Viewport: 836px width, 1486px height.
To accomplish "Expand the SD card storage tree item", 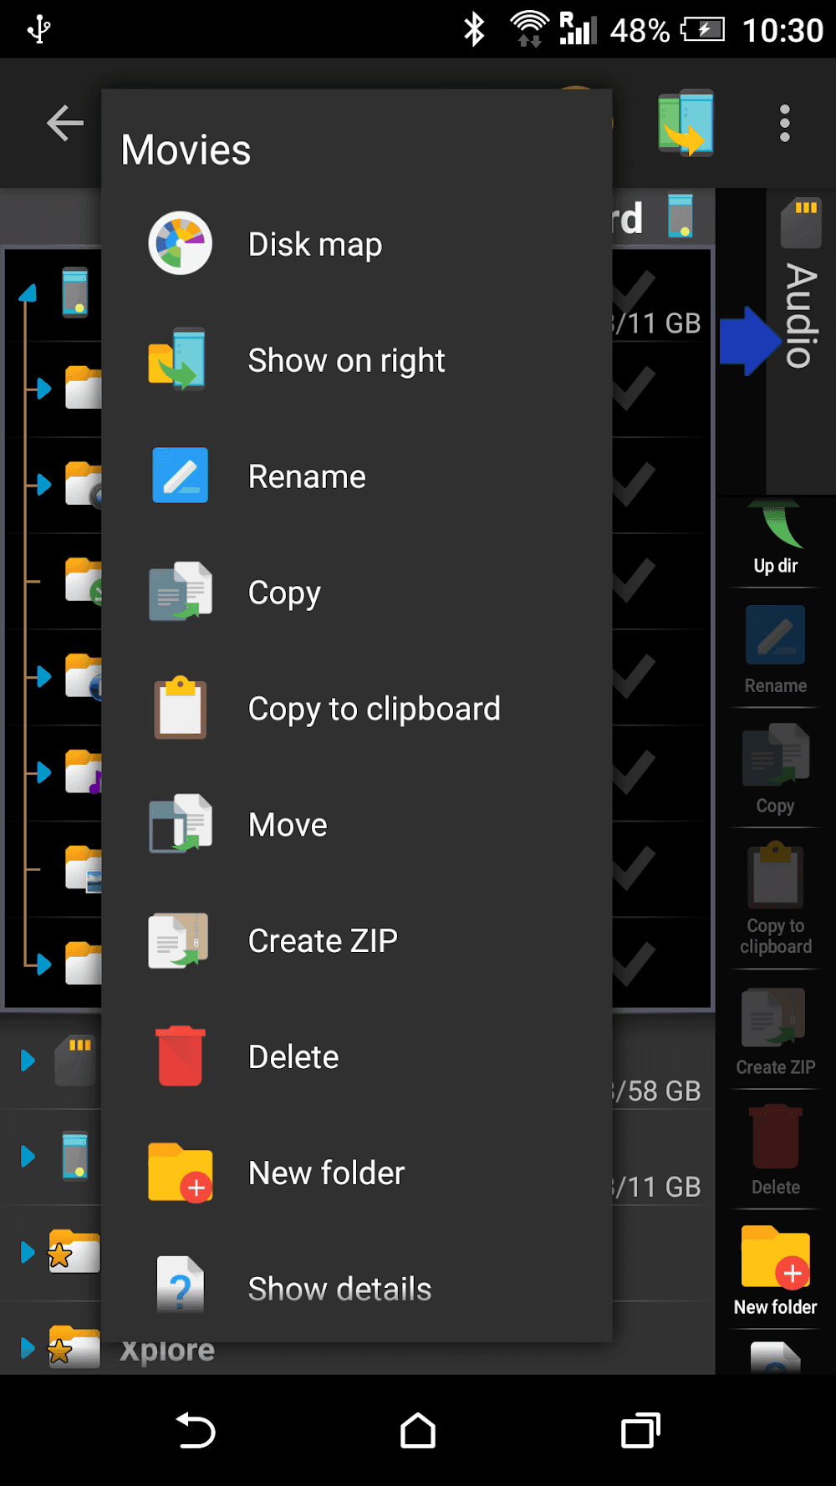I will point(28,1061).
